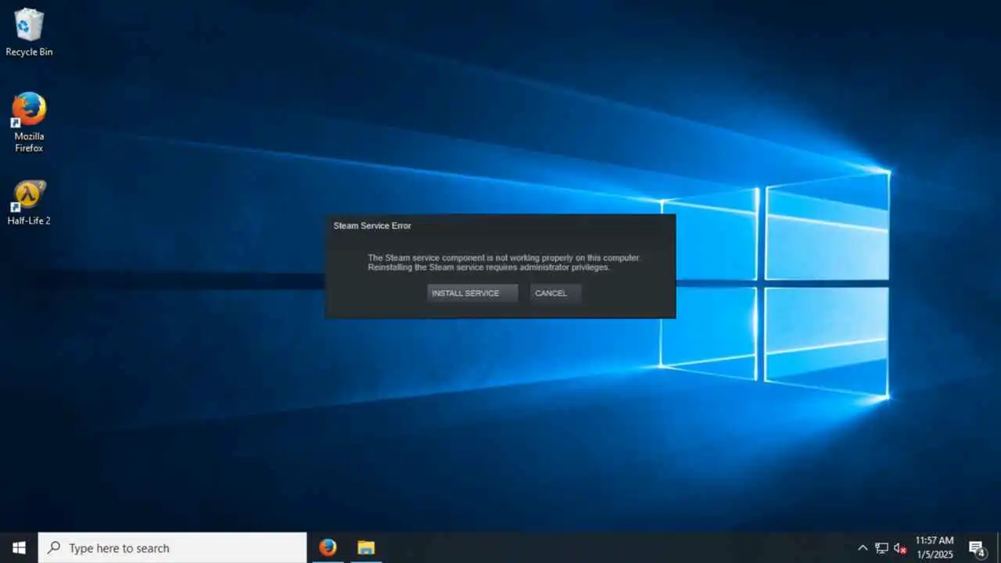
Task: Click the muted volume tray icon
Action: pos(899,548)
